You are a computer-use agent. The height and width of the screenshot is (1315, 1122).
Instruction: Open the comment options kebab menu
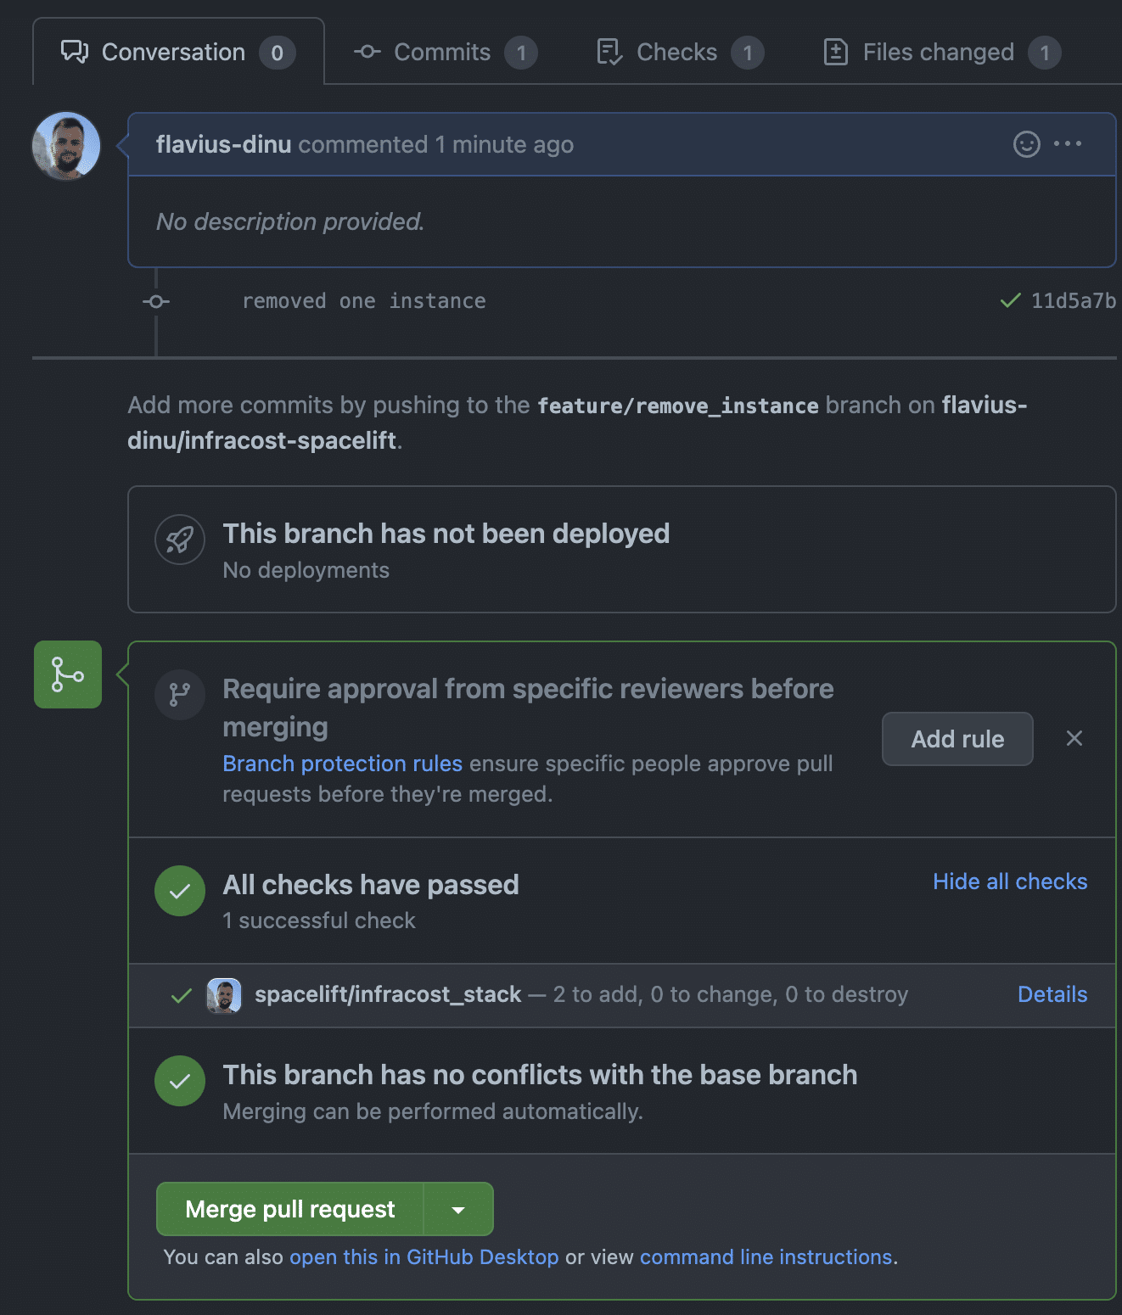[1068, 144]
